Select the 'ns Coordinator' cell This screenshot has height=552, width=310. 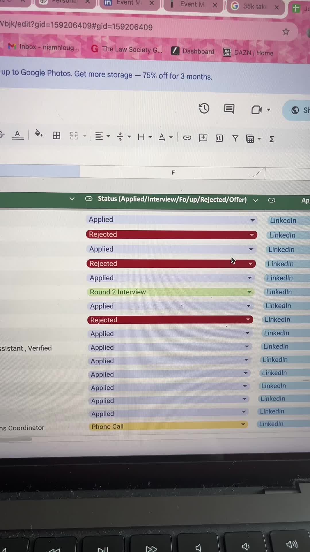coord(22,428)
